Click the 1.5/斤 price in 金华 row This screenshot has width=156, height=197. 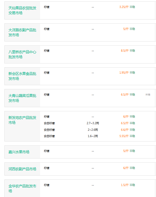[125, 185]
